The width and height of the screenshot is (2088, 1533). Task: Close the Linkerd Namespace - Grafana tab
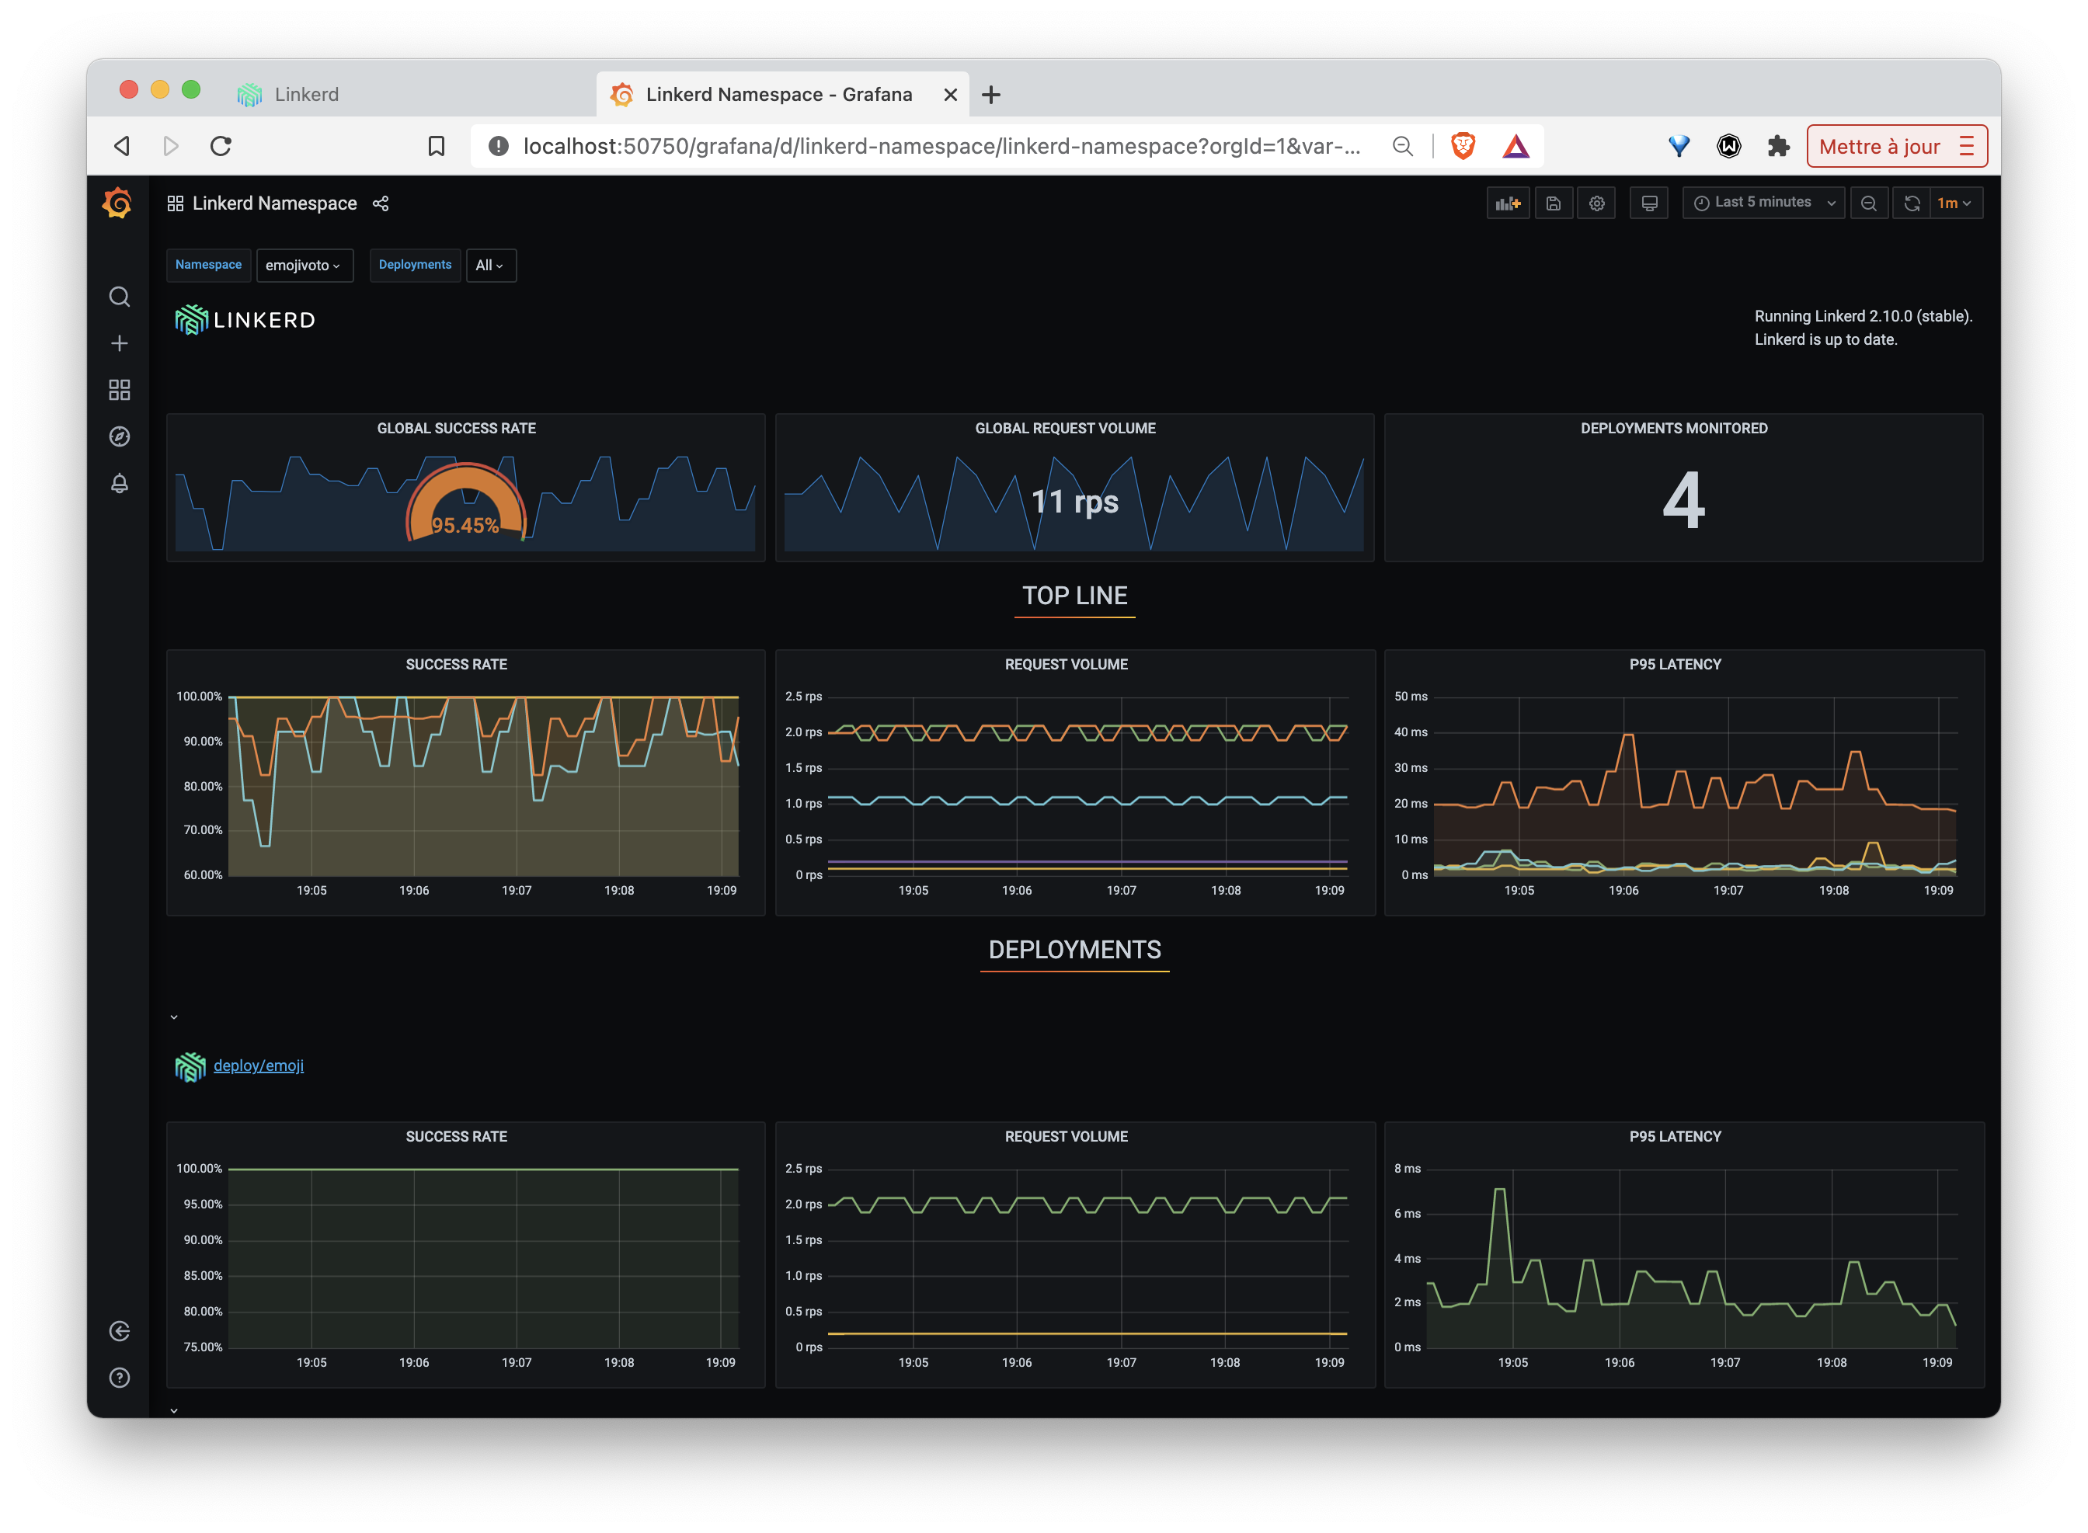point(949,95)
